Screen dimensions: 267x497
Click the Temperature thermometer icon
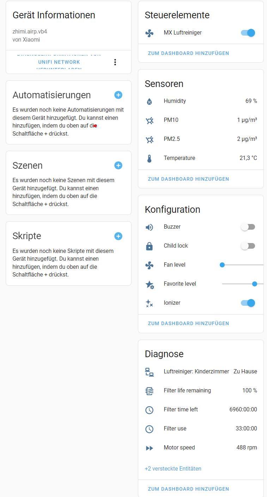pos(150,158)
